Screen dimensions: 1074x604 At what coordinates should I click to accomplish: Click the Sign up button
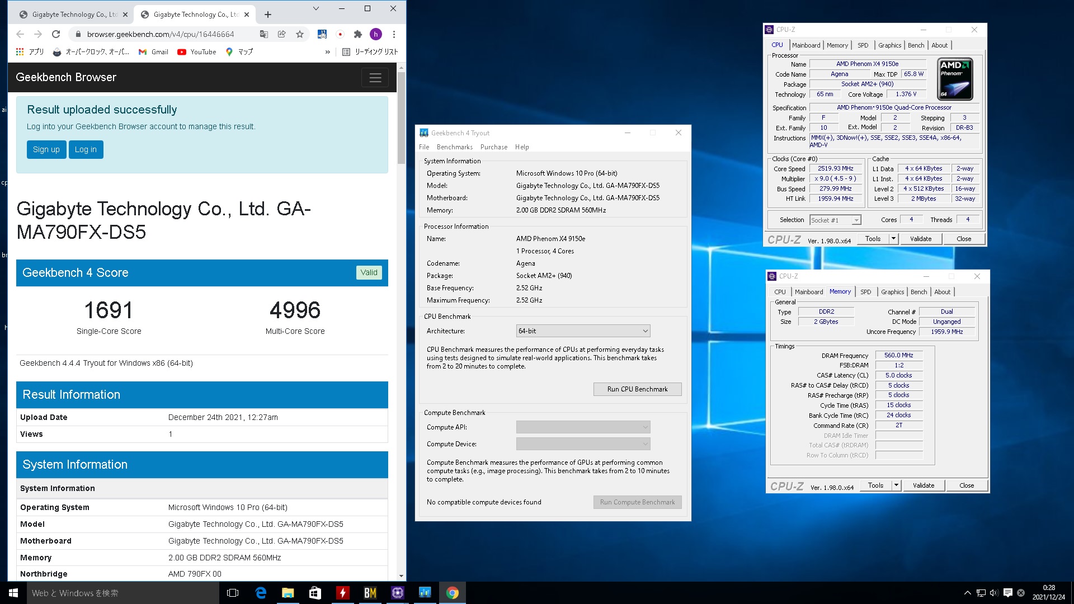46,149
